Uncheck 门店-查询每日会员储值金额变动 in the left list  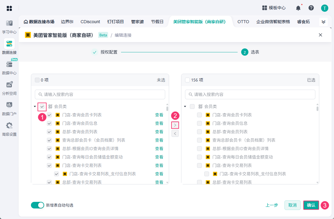click(x=49, y=157)
